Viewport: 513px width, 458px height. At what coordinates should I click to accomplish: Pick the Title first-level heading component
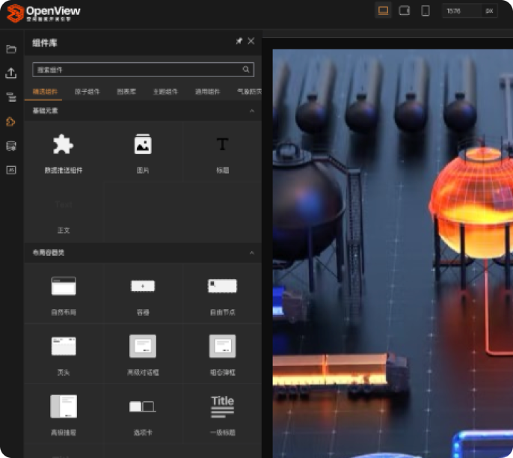coord(222,406)
